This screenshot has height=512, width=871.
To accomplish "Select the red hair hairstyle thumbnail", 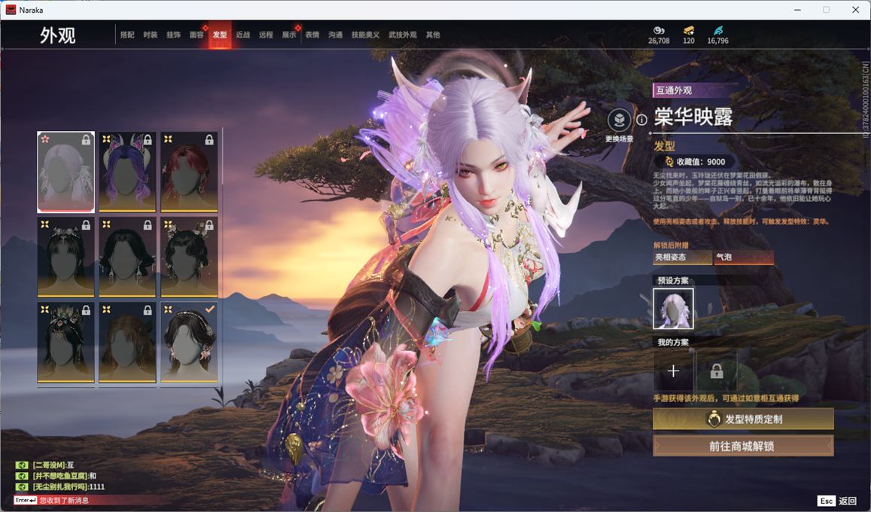I will tap(189, 172).
